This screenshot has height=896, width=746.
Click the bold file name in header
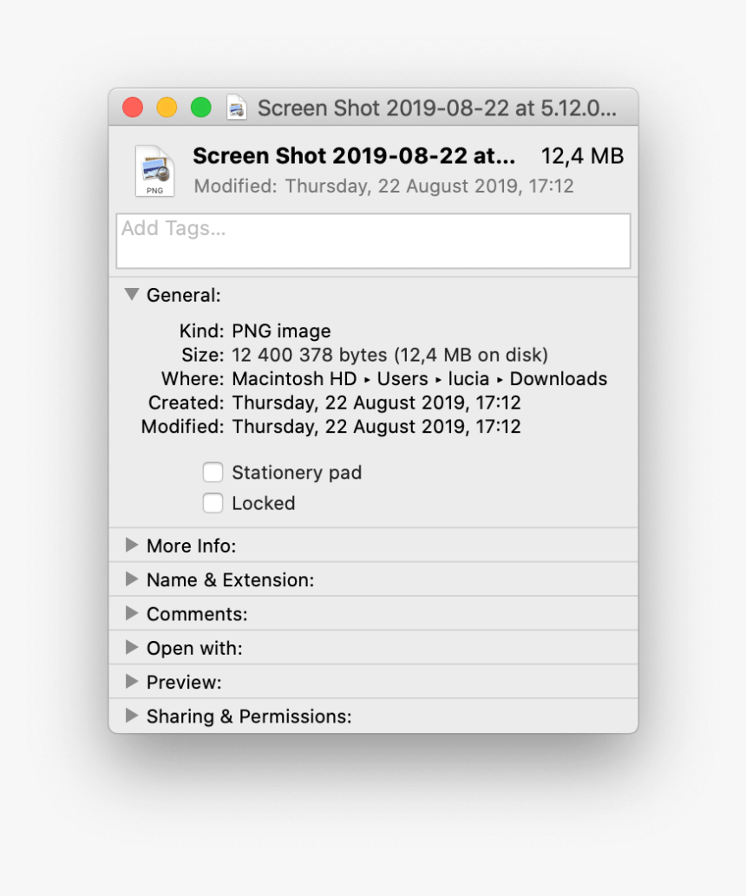pos(354,156)
